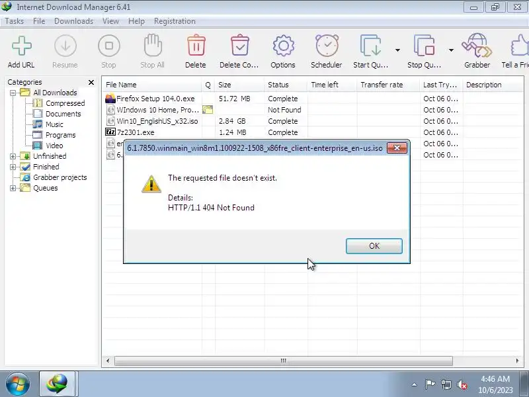Open Start Queue dropdown arrow
The height and width of the screenshot is (397, 529).
tap(398, 50)
